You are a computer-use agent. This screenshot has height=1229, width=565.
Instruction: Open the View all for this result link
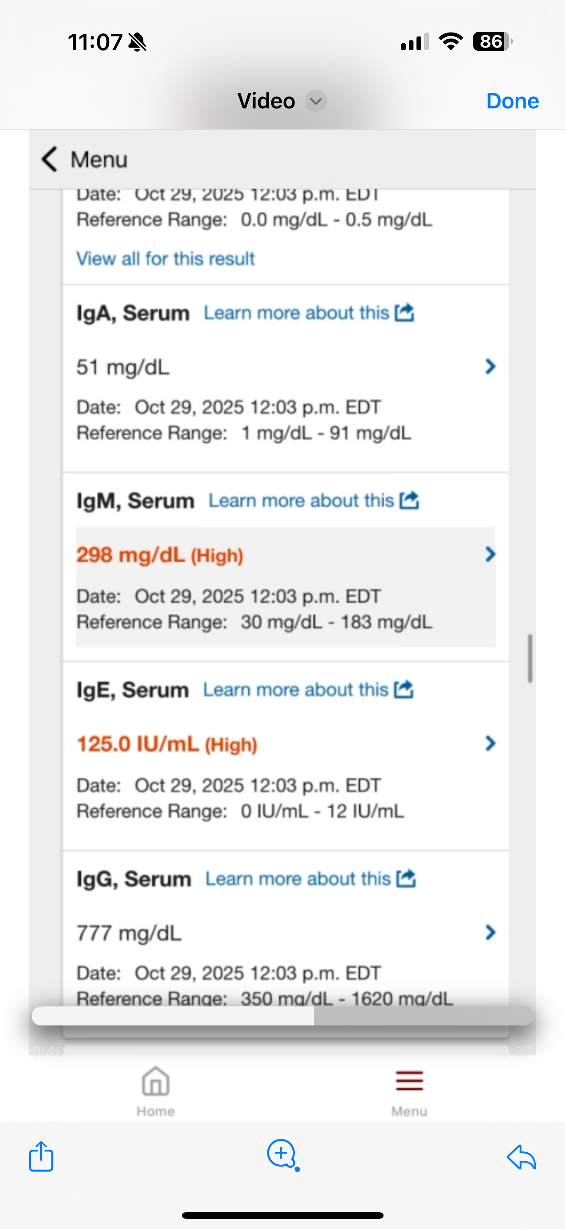click(x=165, y=258)
